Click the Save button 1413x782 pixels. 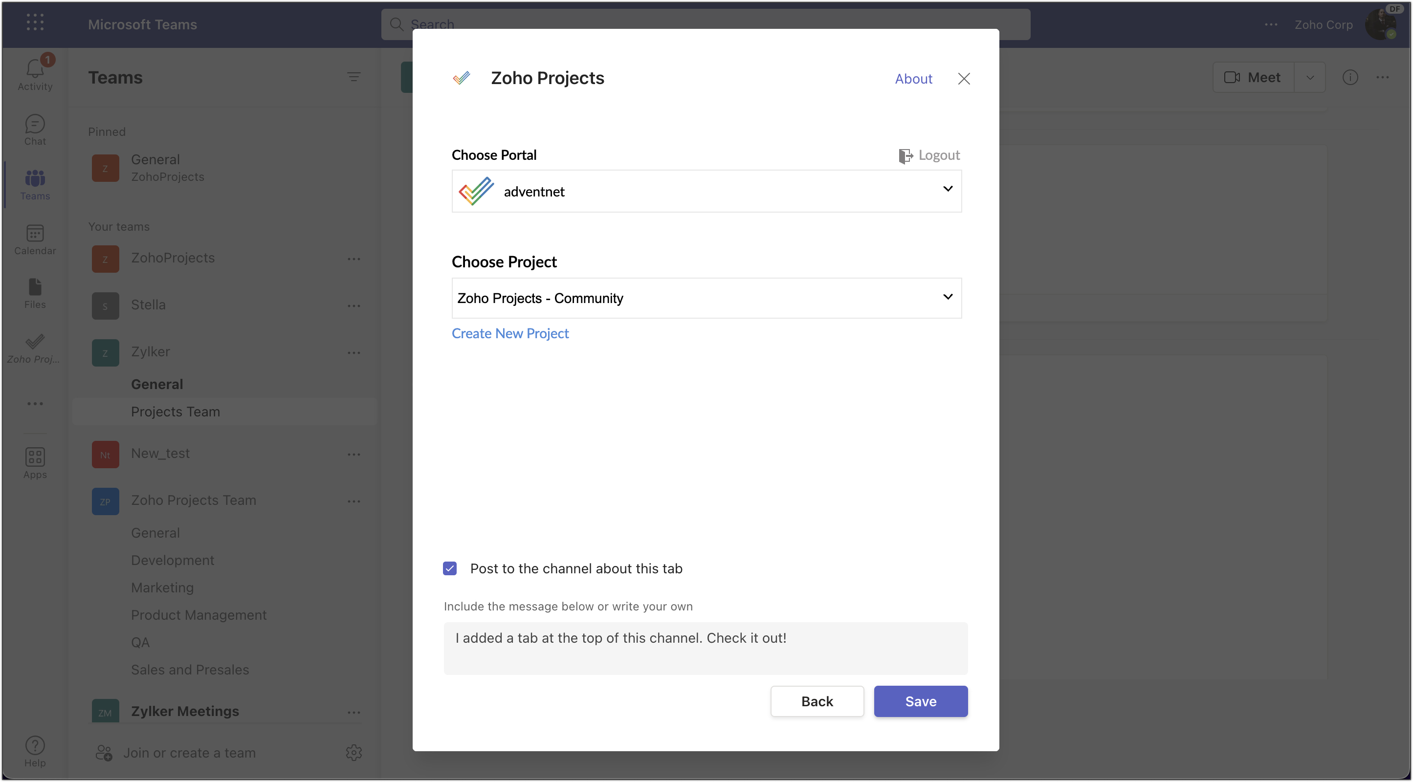coord(921,701)
